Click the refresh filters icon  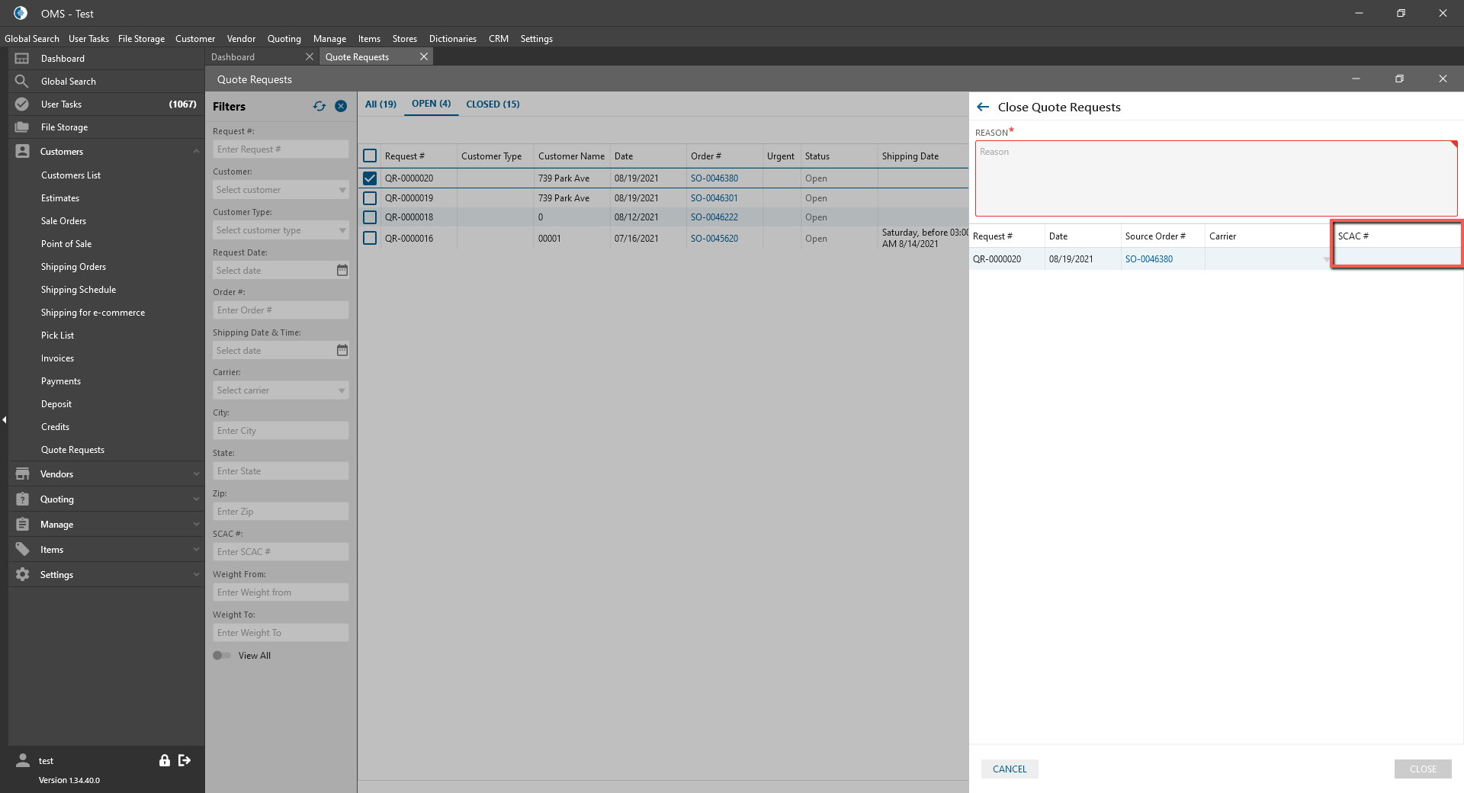coord(319,107)
